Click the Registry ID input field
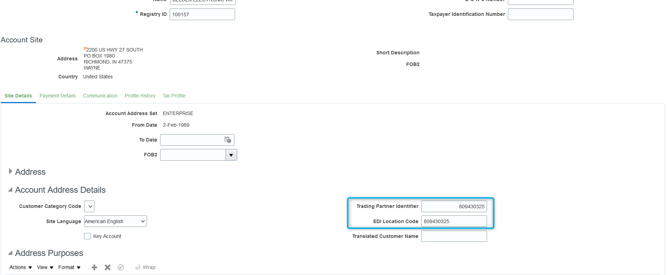 point(202,14)
